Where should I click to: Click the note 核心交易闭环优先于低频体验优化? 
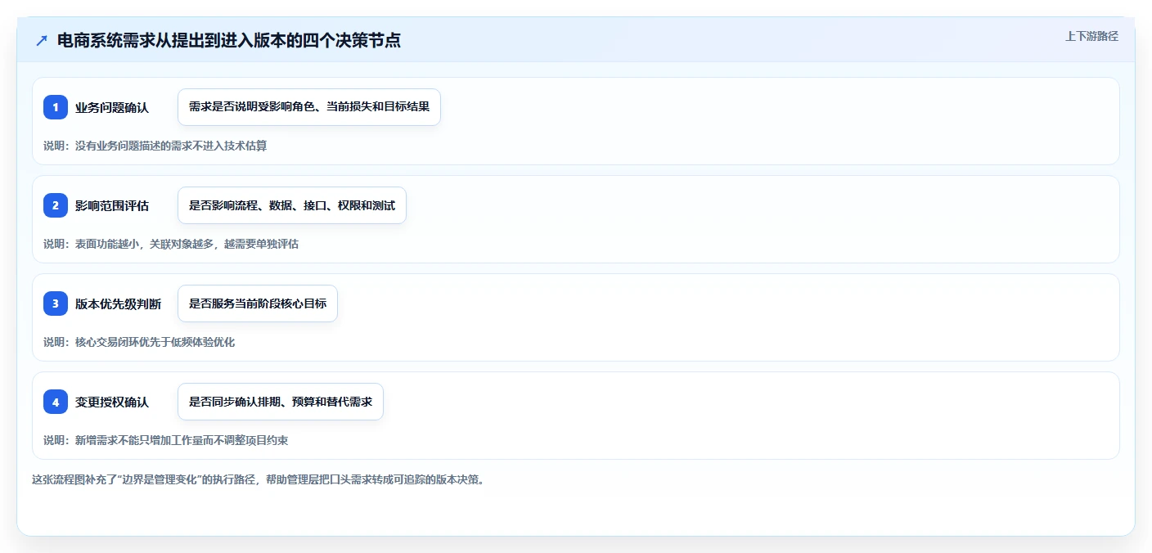click(155, 342)
